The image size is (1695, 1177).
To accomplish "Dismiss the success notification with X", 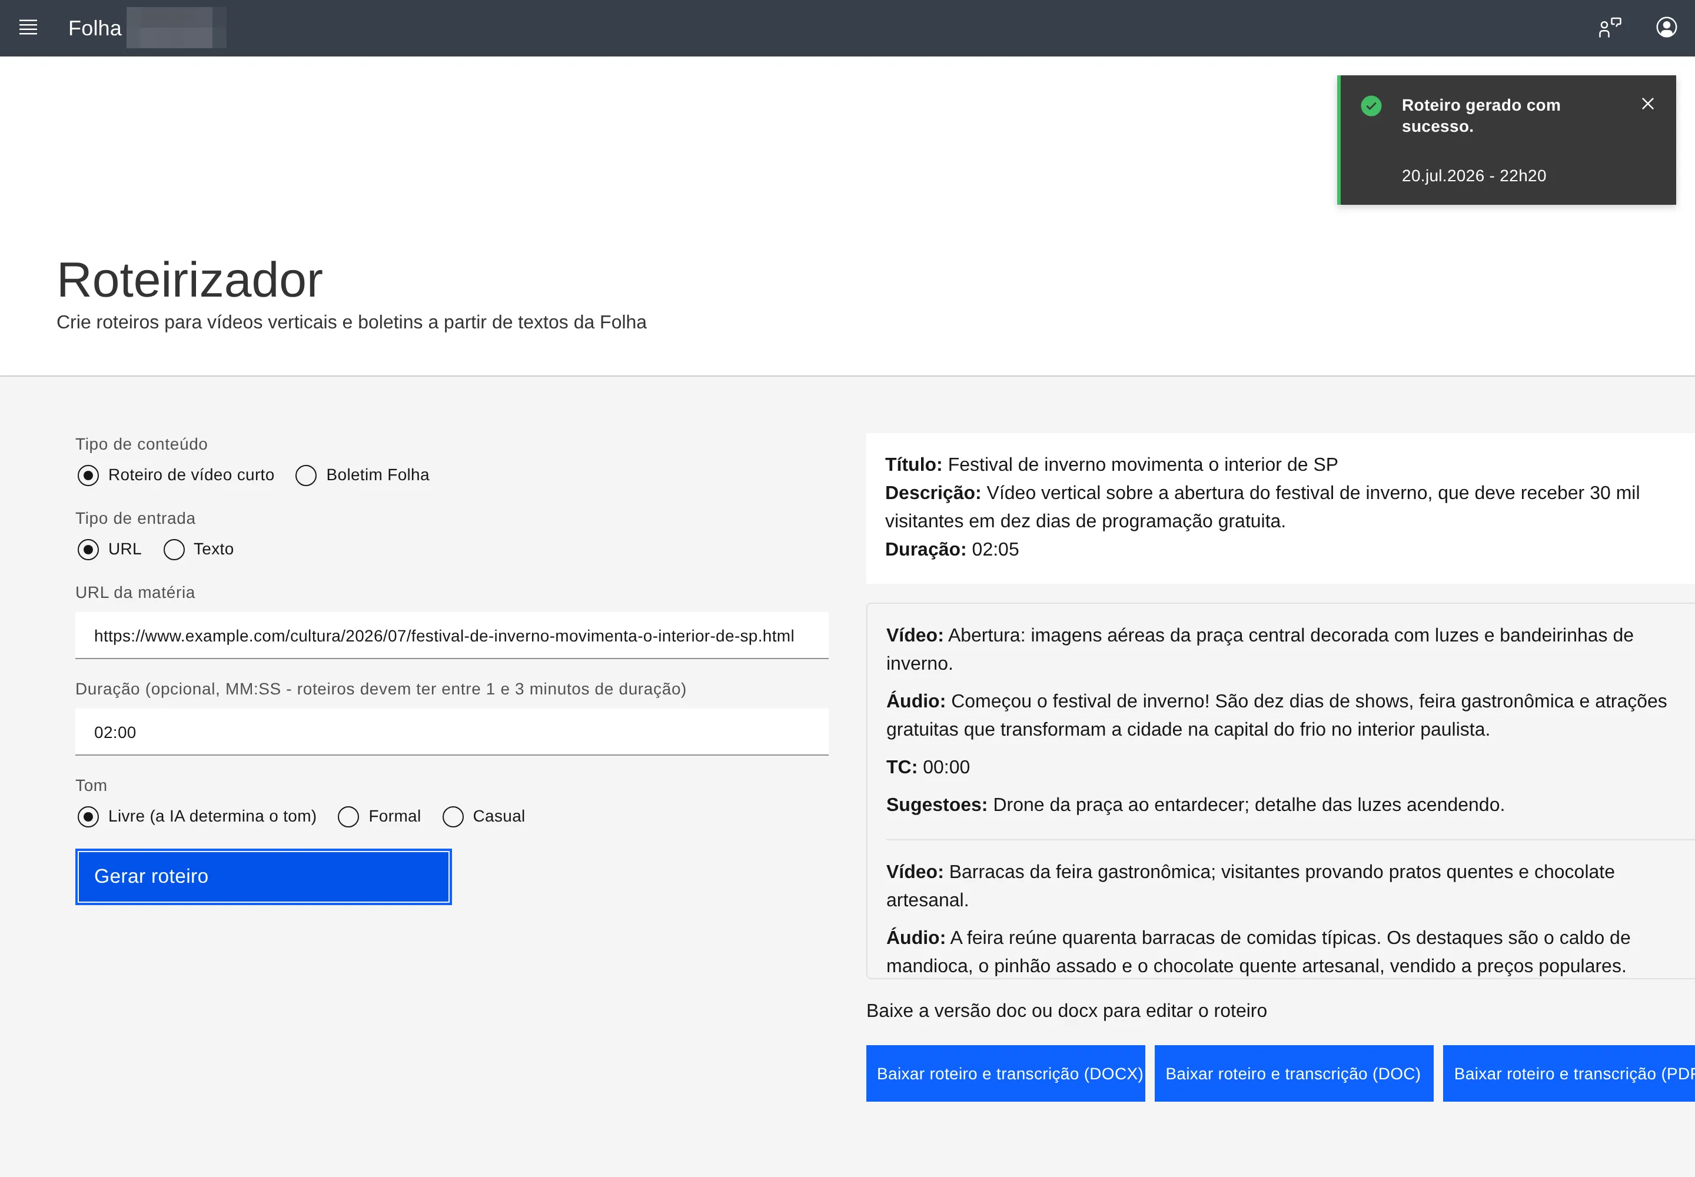I will coord(1647,104).
